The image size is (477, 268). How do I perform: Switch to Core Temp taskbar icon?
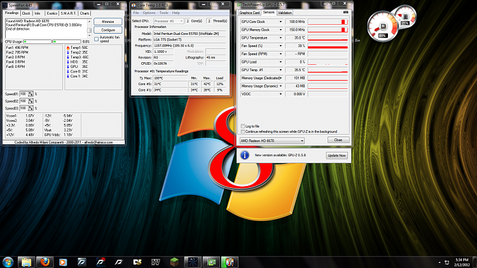click(230, 262)
